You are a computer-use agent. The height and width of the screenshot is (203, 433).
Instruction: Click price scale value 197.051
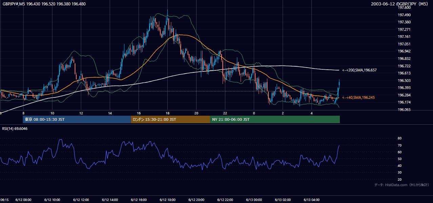[x=404, y=44]
